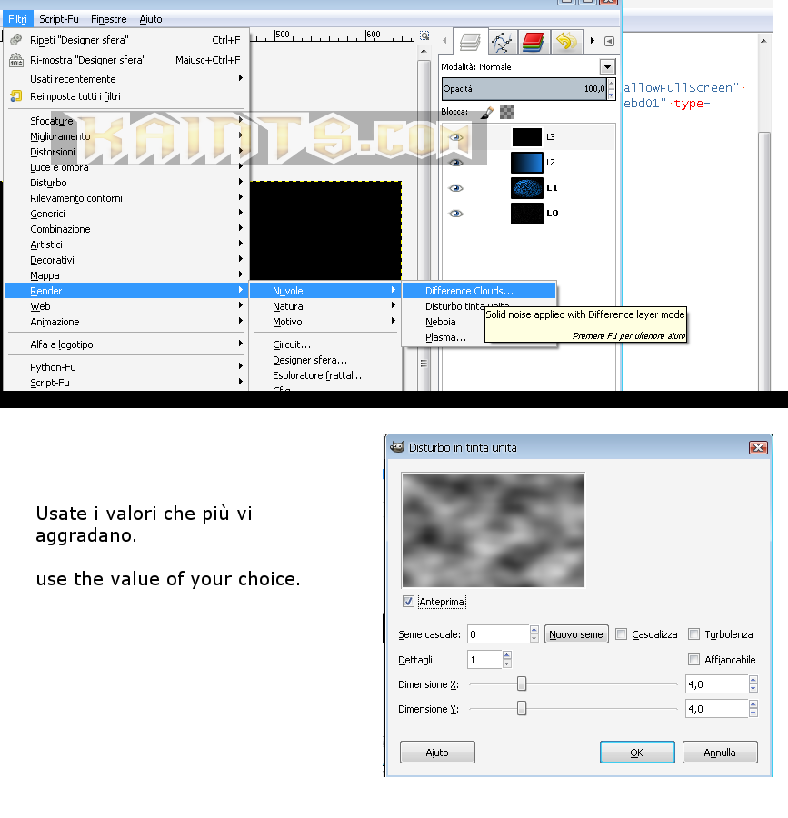Enable the Turbolenza checkbox
The image size is (788, 818).
click(x=693, y=634)
